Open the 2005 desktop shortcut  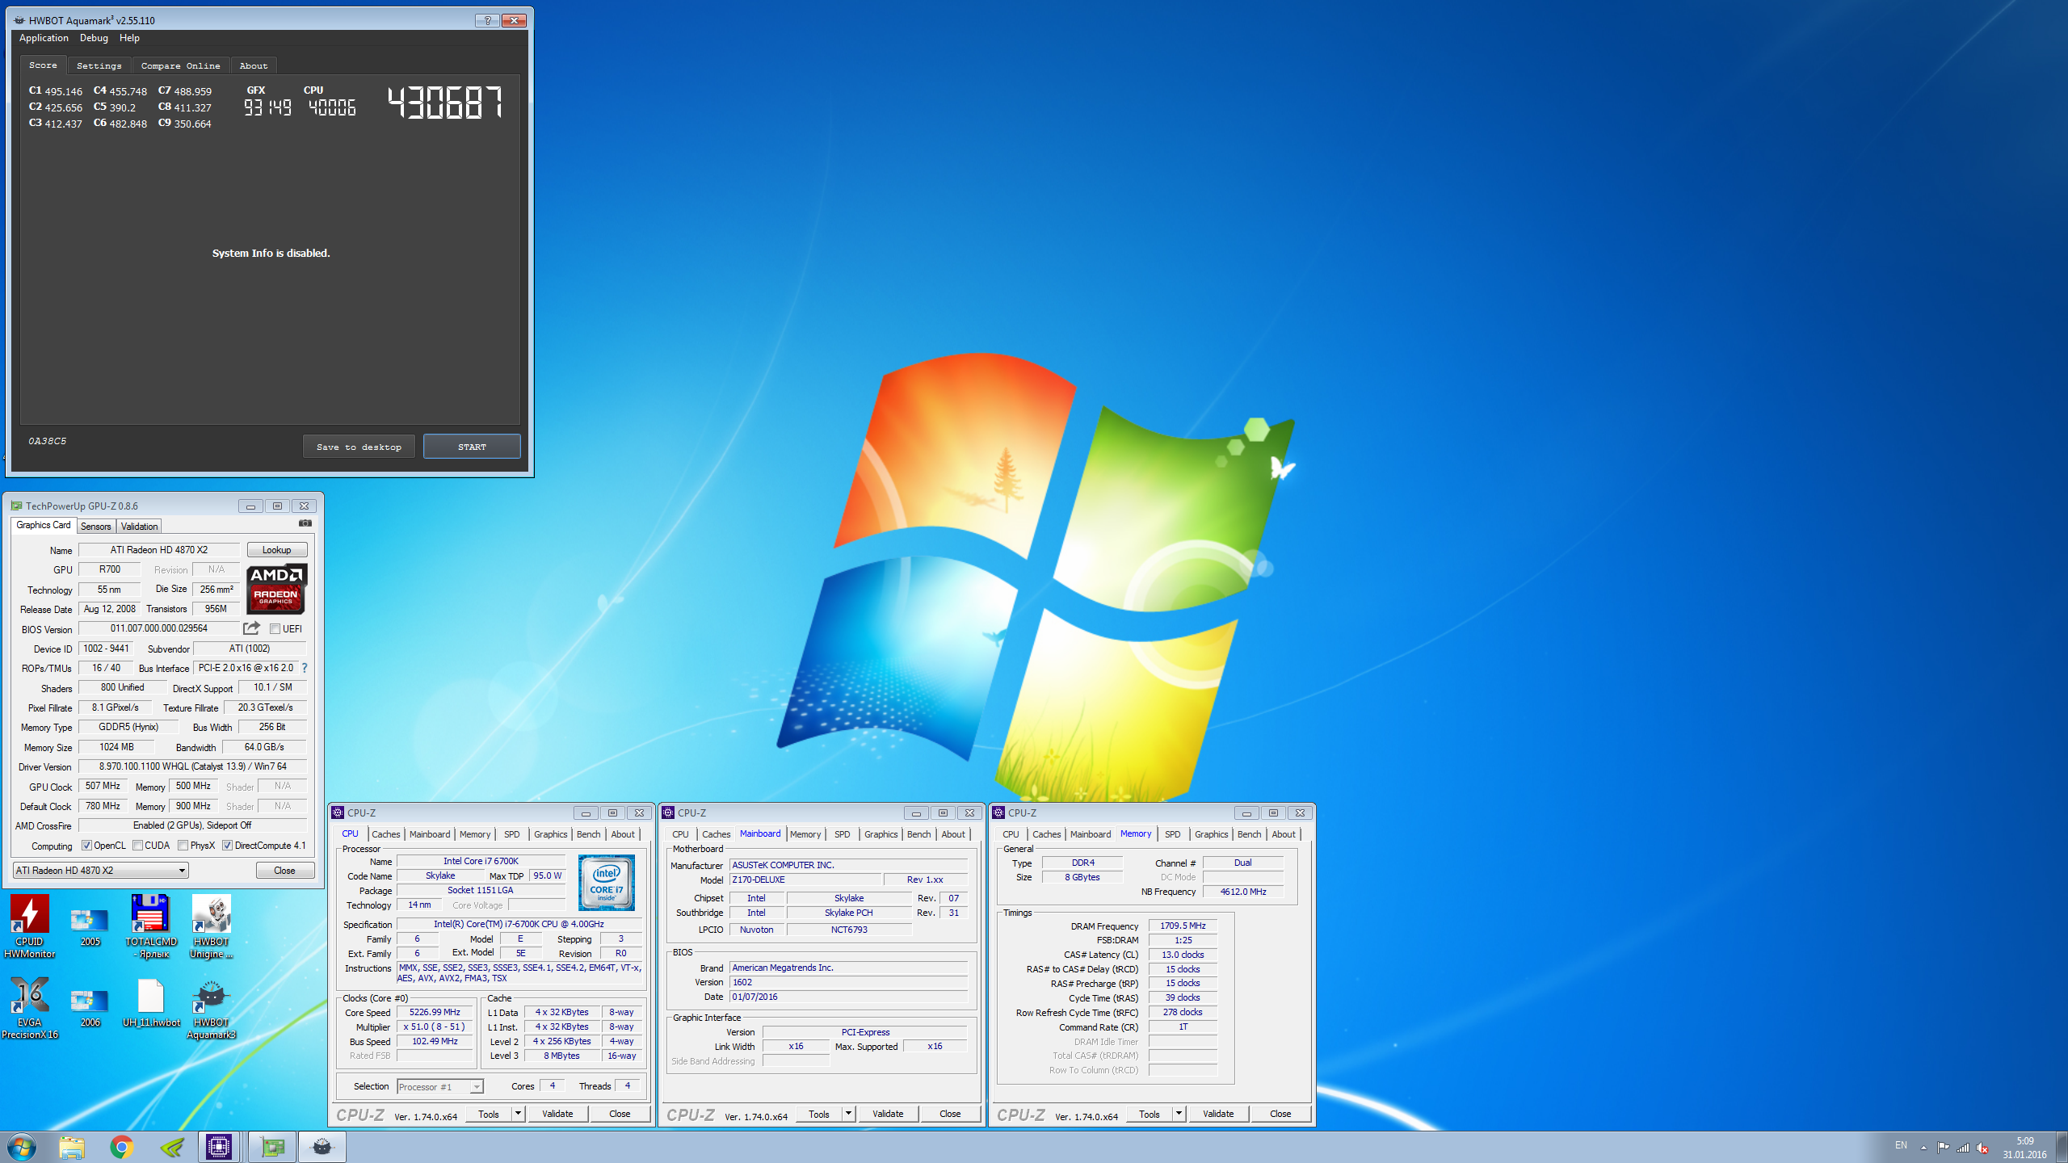point(90,926)
